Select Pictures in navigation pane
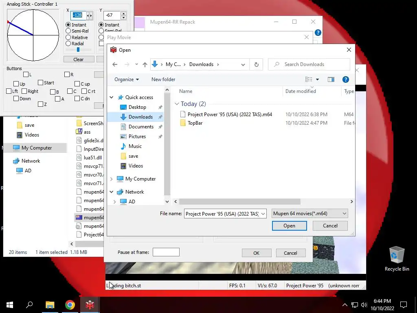417x313 pixels. [137, 136]
